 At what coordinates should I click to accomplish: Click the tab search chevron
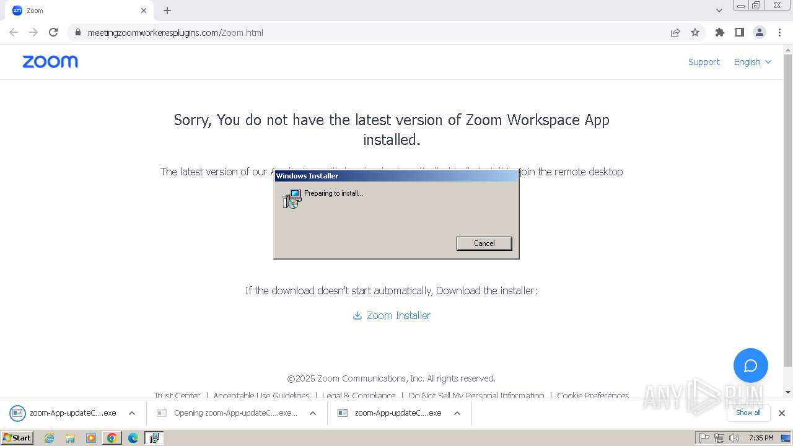point(719,11)
